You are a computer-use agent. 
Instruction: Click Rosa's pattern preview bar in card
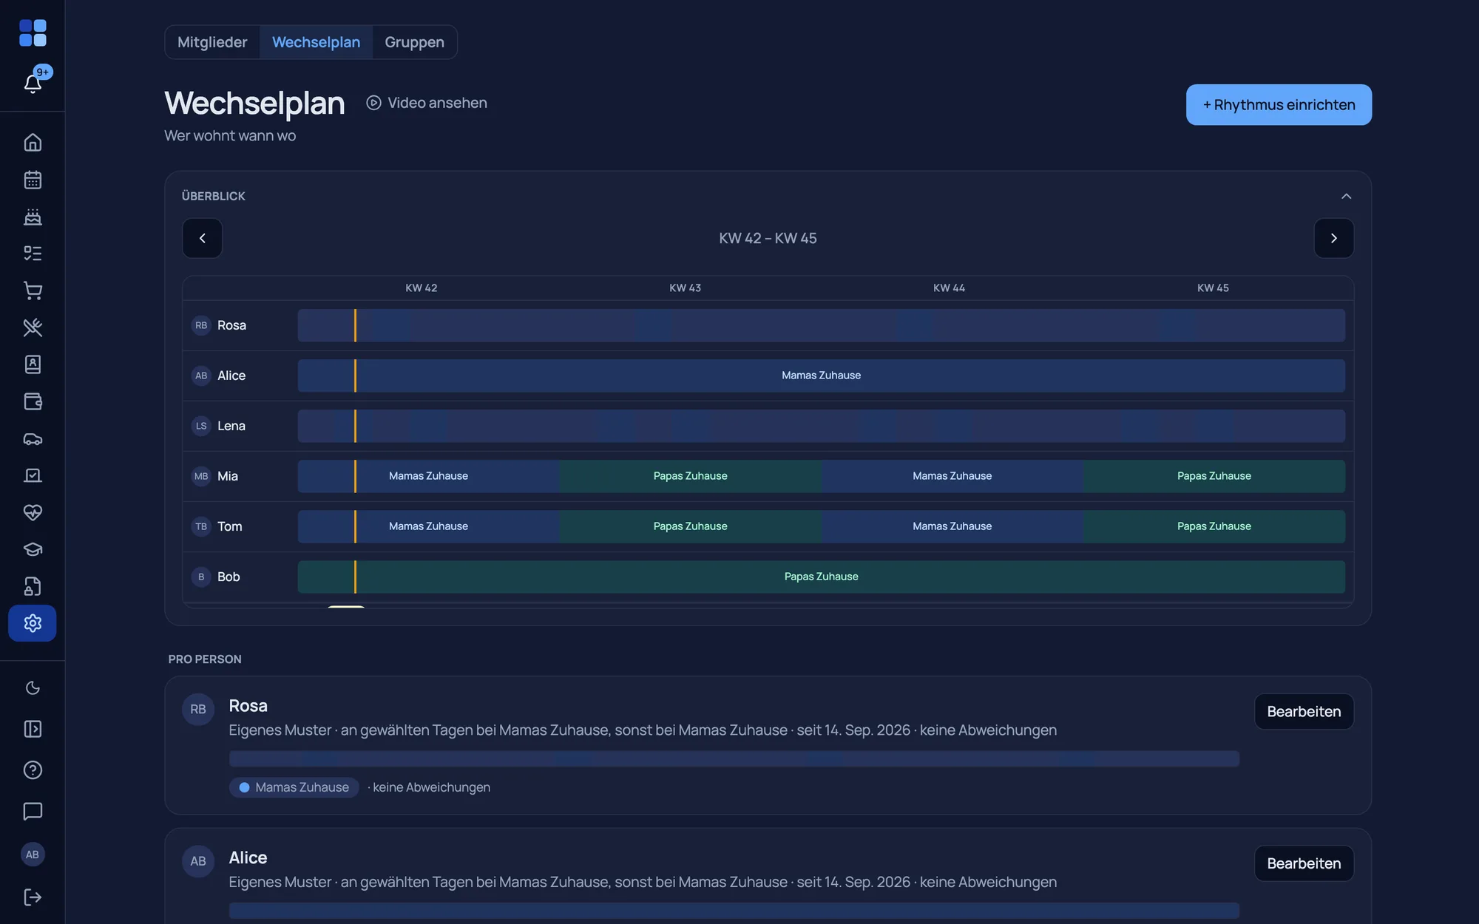point(734,758)
